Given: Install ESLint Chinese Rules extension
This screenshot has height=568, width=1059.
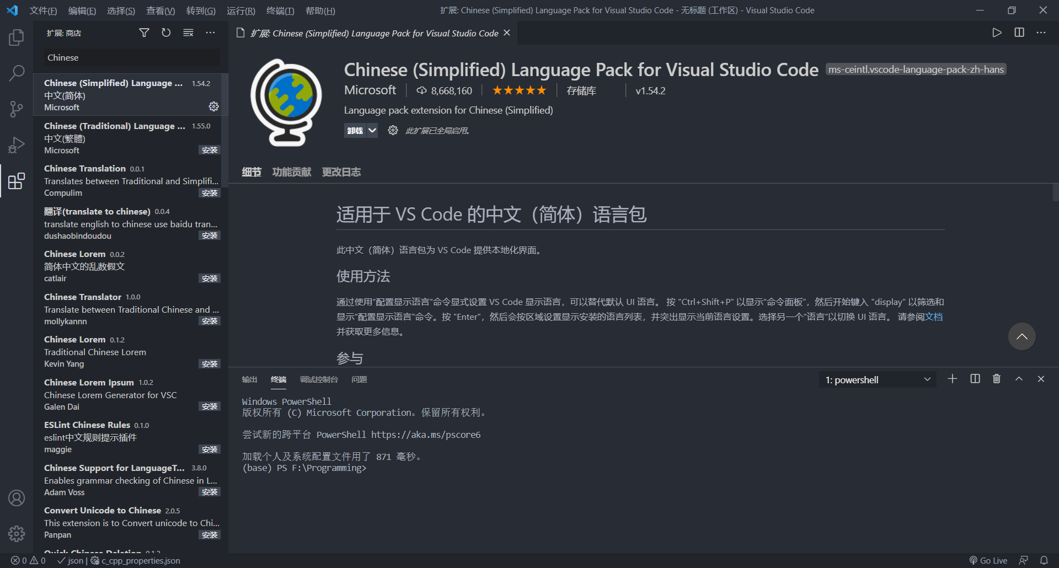Looking at the screenshot, I should point(210,449).
